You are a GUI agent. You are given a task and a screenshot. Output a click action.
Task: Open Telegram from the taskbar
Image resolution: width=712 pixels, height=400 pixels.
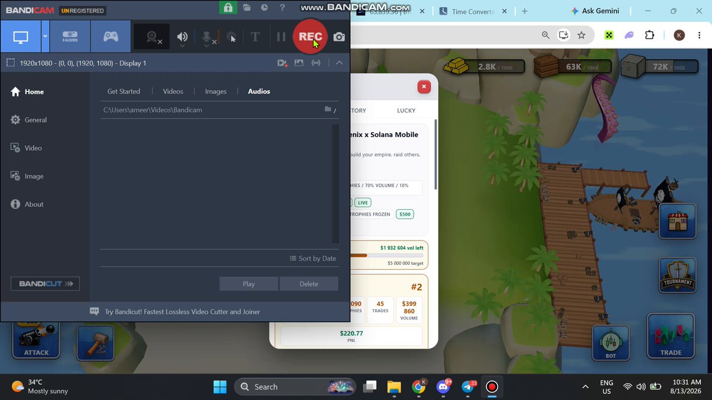tap(468, 387)
